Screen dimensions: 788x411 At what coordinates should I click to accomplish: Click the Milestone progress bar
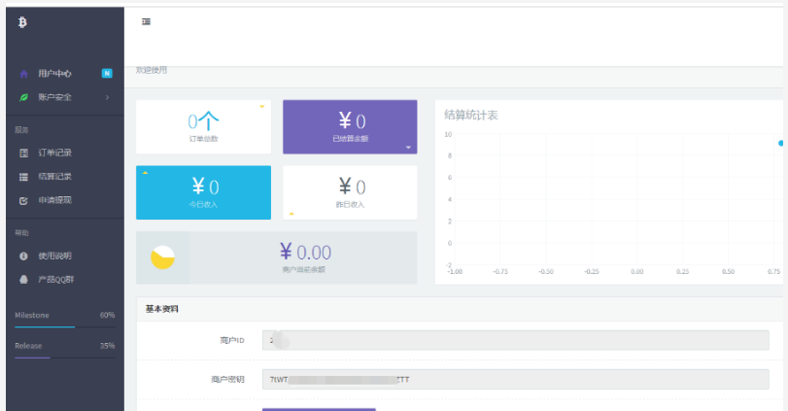65,327
